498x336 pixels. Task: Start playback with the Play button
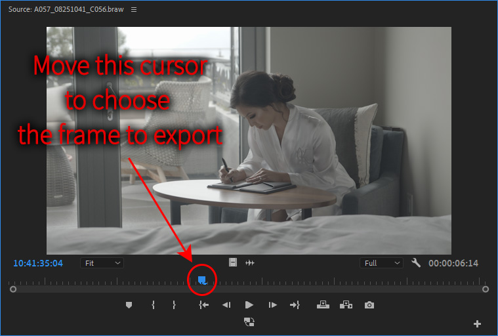(x=249, y=305)
